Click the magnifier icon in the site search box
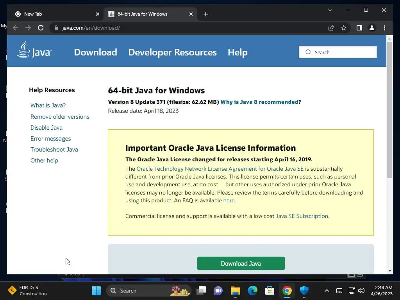The height and width of the screenshot is (300, 400). pos(308,52)
